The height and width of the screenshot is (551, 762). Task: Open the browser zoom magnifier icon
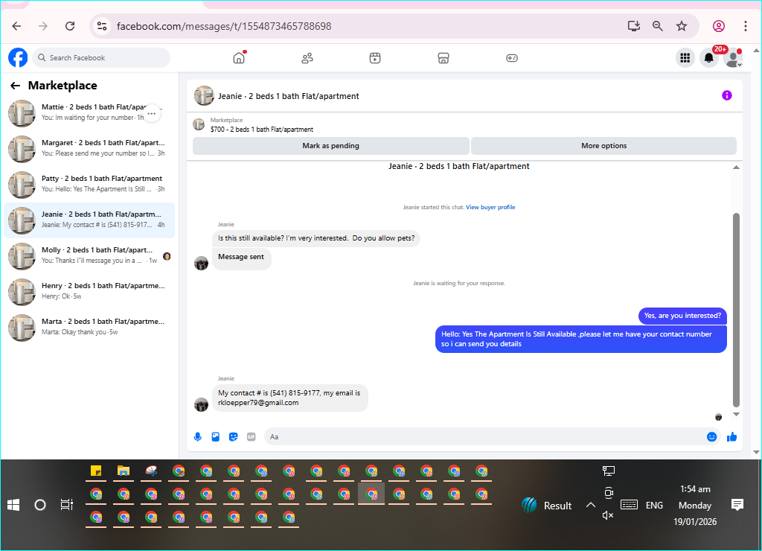(658, 26)
